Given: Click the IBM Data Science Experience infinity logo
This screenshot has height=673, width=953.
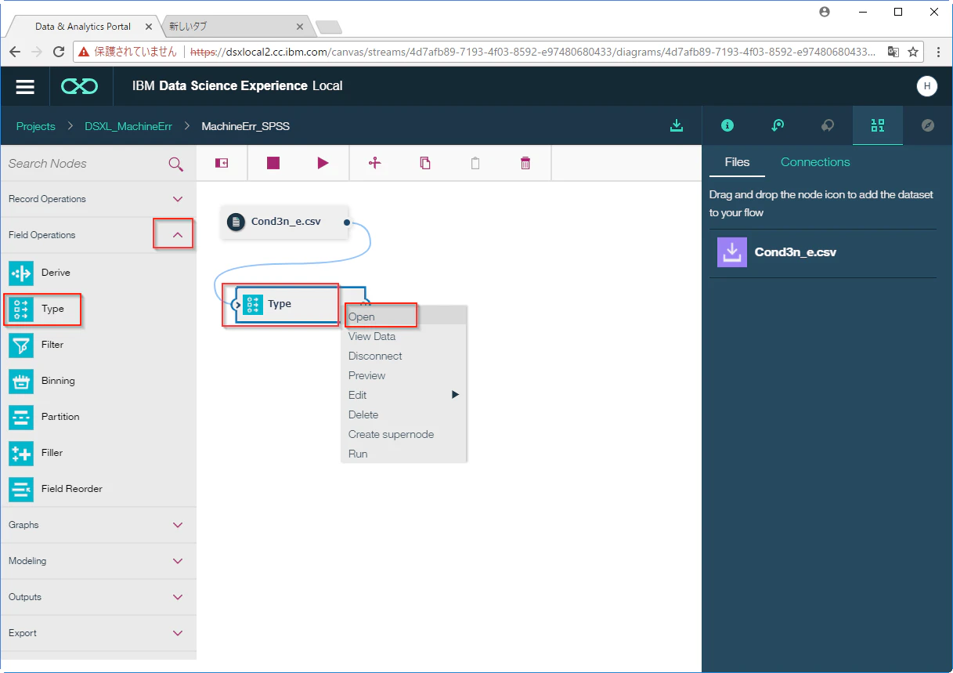Looking at the screenshot, I should click(x=80, y=86).
